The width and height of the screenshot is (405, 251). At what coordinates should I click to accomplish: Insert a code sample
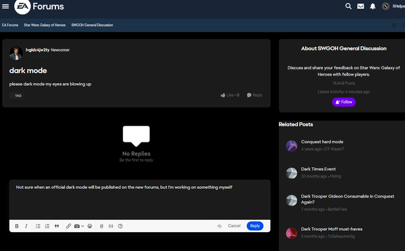click(111, 226)
